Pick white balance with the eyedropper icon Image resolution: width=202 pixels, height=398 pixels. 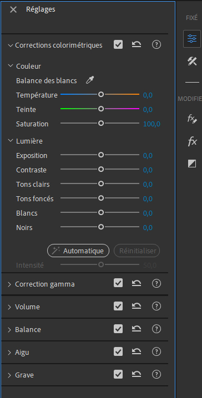tap(90, 80)
